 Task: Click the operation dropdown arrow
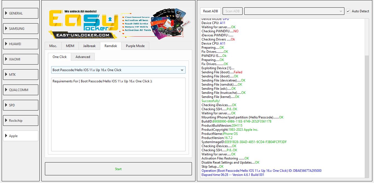pyautogui.click(x=182, y=70)
